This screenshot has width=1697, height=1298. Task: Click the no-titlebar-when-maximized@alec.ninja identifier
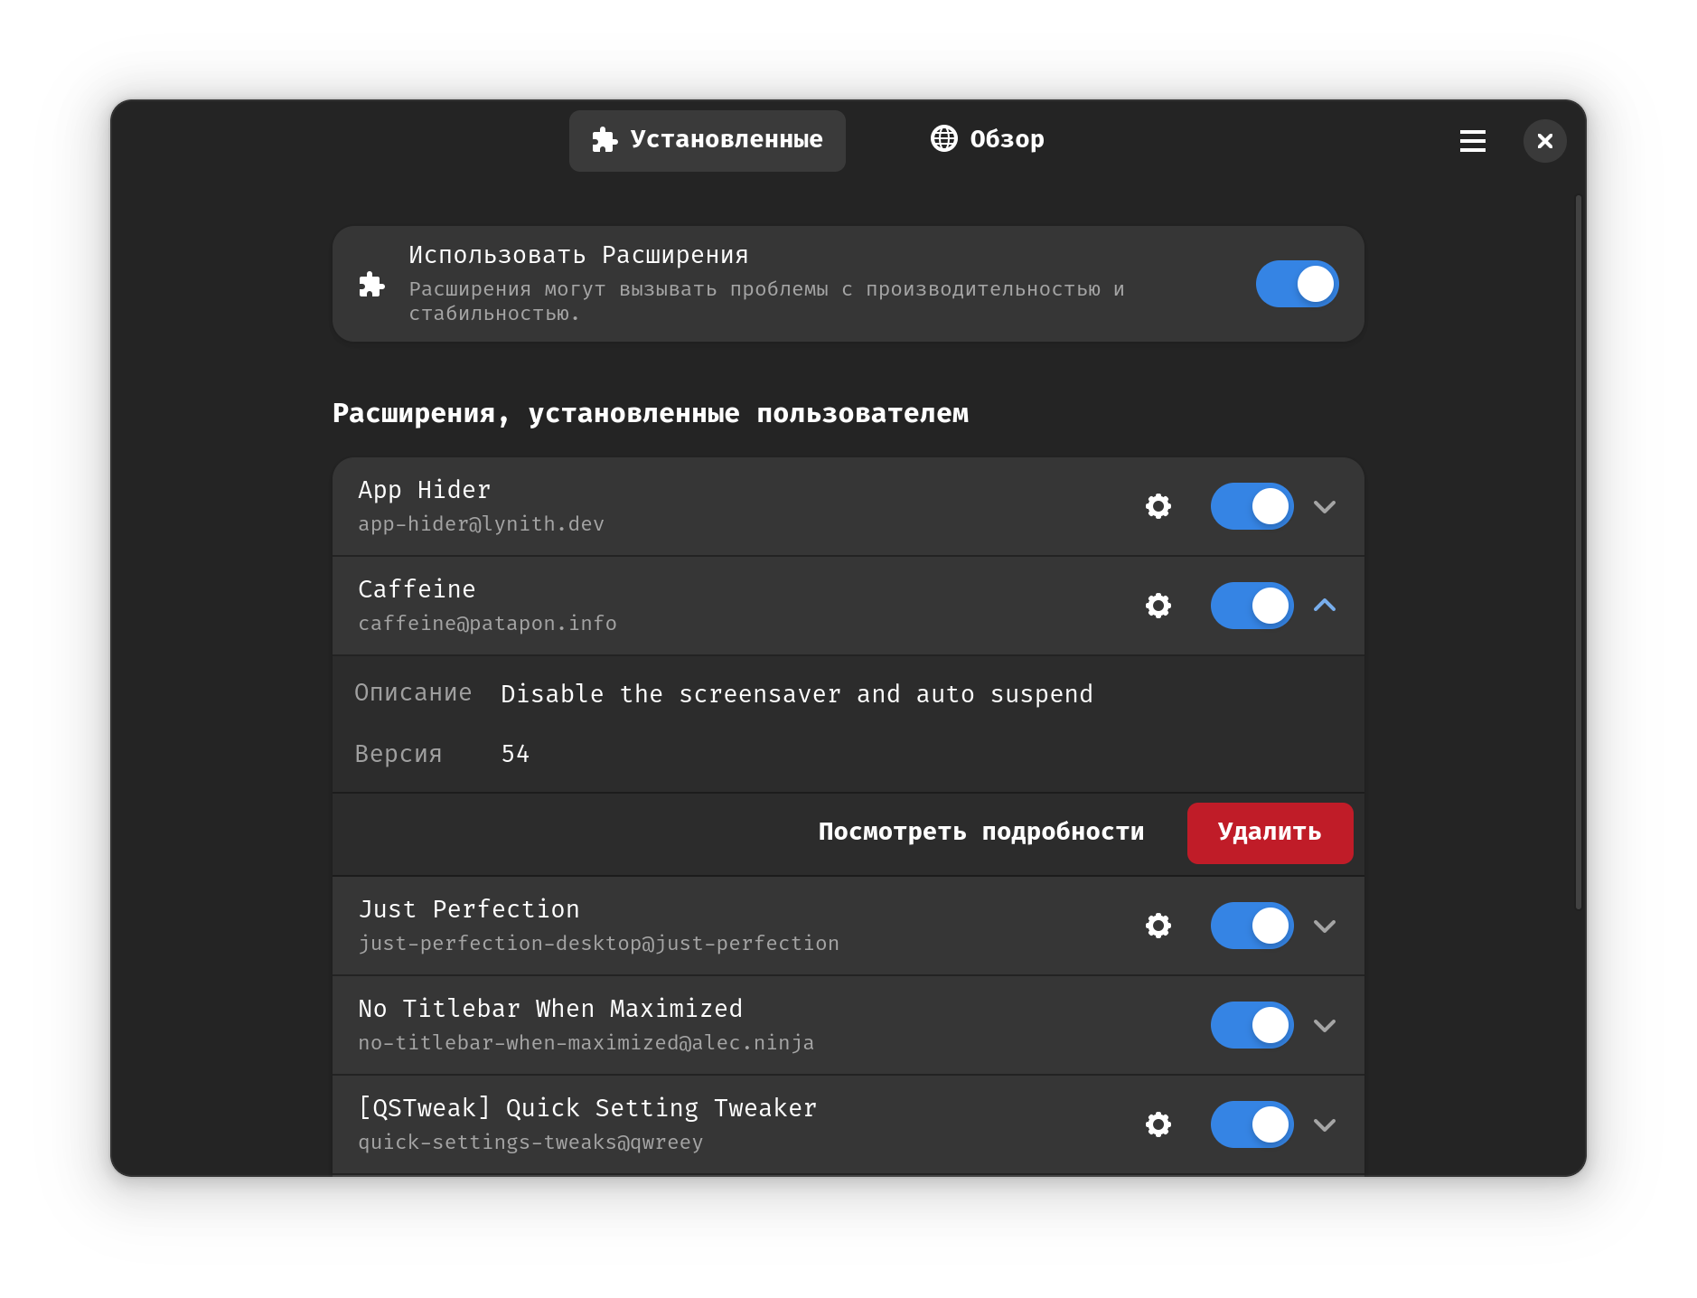pos(586,1043)
